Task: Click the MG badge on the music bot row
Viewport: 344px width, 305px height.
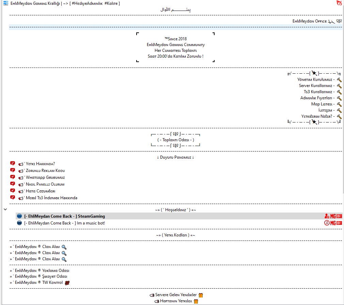Action: tap(333, 223)
